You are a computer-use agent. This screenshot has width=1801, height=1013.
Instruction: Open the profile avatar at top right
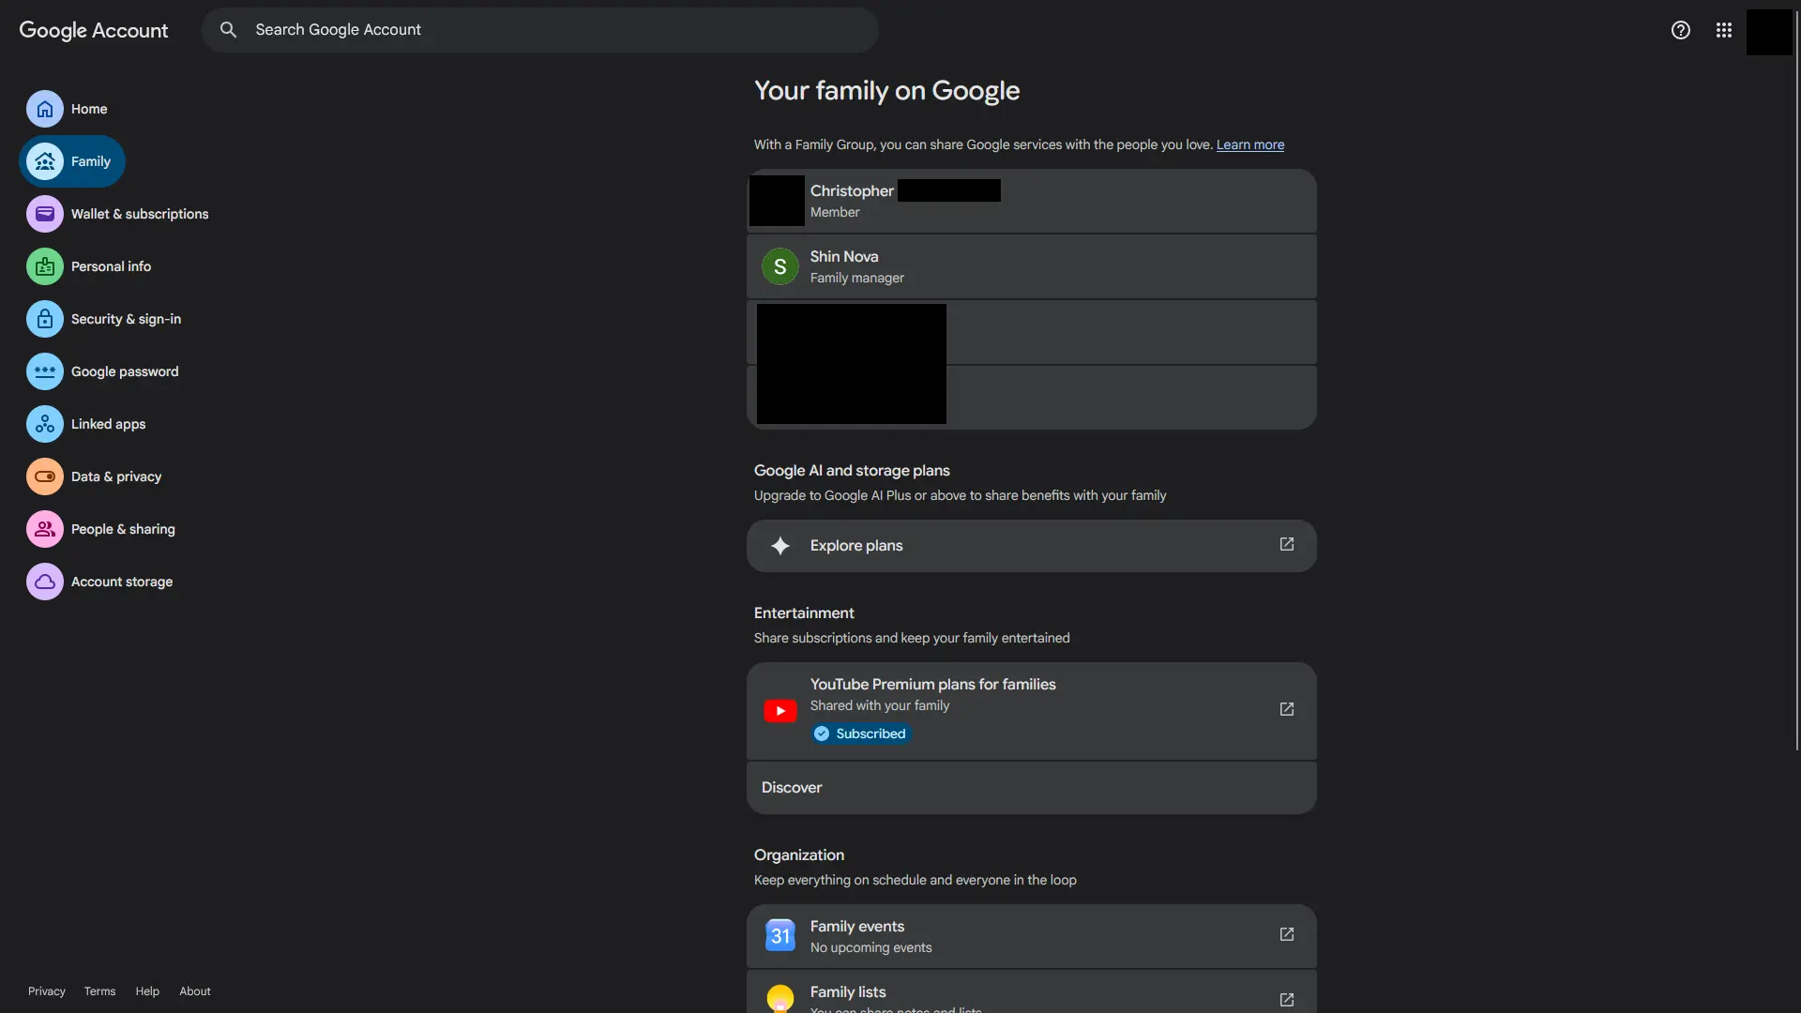pos(1769,32)
